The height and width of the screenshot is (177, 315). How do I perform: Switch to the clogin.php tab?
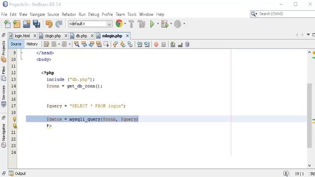(x=53, y=36)
